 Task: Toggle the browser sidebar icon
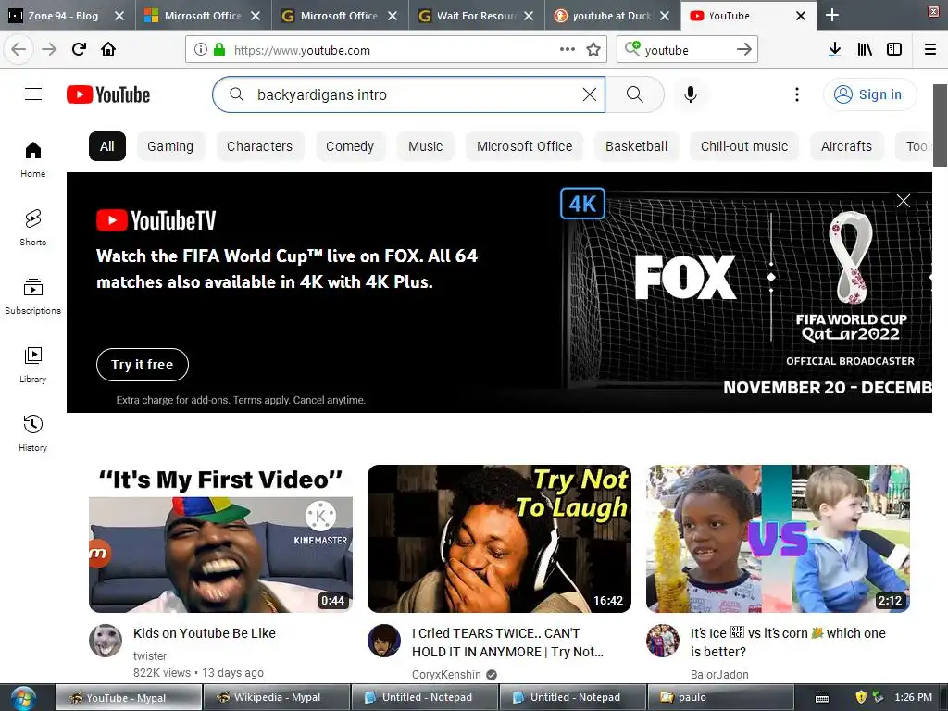tap(894, 49)
